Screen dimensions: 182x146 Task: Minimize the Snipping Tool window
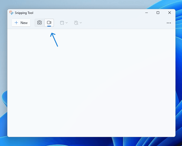pyautogui.click(x=146, y=13)
